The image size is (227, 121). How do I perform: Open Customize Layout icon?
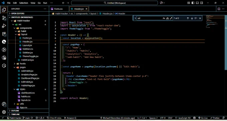coord(189,3)
